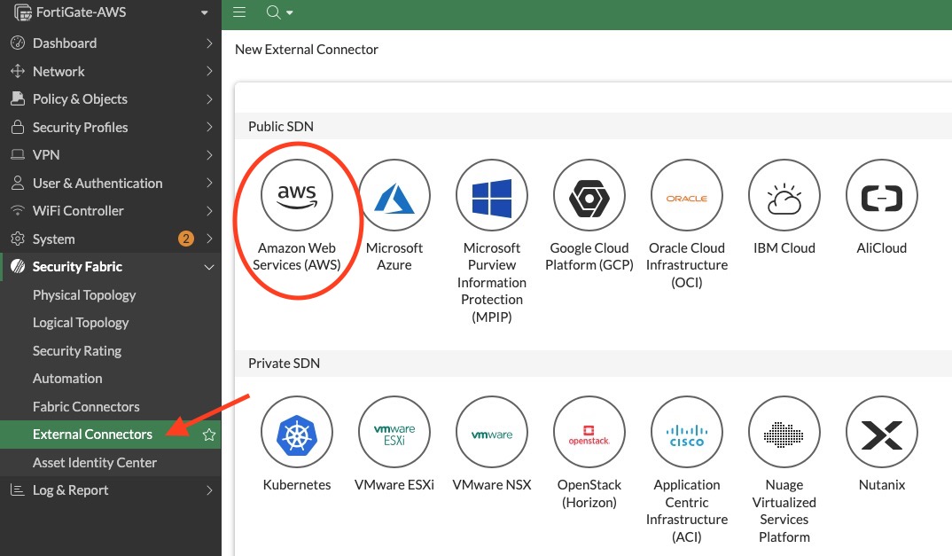Select the Cisco ACI connector icon
This screenshot has height=556, width=952.
pyautogui.click(x=687, y=432)
